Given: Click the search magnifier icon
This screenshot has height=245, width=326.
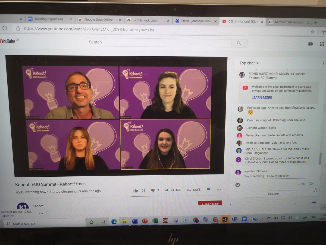Looking at the screenshot, I should 239,43.
